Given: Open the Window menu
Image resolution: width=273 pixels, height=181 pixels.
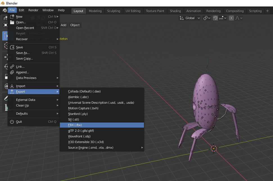Looking at the screenshot, I should pos(48,10).
